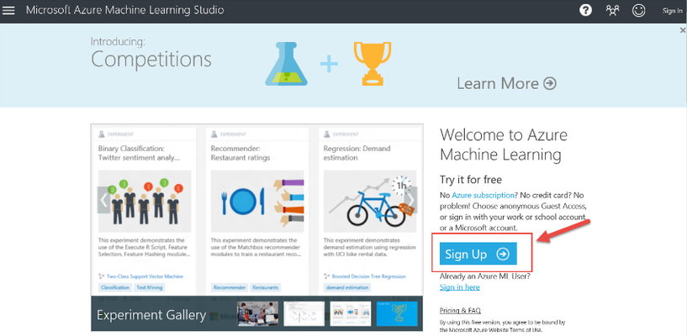687x336 pixels.
Task: Select the blue trophy gallery thumbnail
Action: [x=397, y=313]
